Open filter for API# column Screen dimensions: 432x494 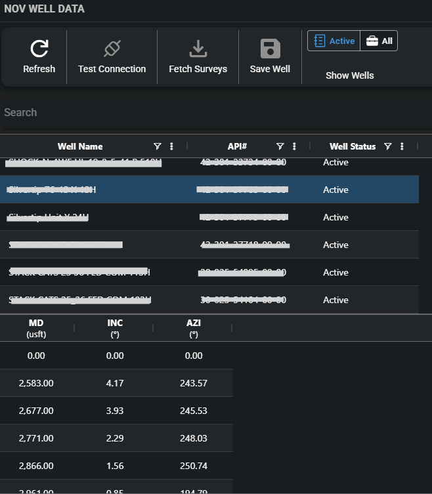pos(280,146)
